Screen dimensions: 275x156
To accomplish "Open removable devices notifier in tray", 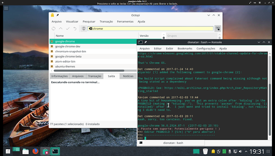I will click(x=229, y=151).
